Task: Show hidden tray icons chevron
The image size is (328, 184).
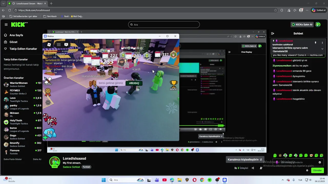Action: coord(283,180)
